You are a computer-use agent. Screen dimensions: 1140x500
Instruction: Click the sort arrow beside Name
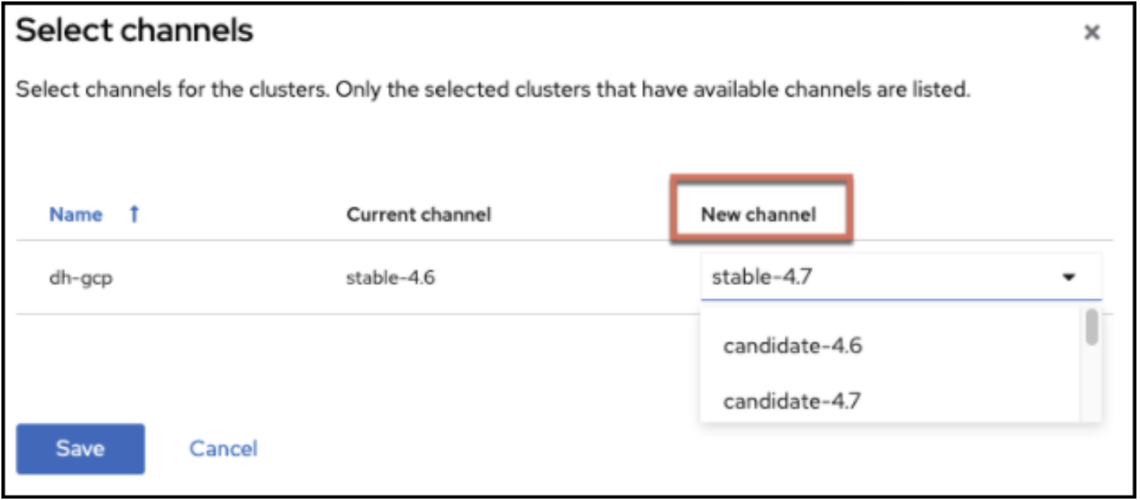coord(134,214)
